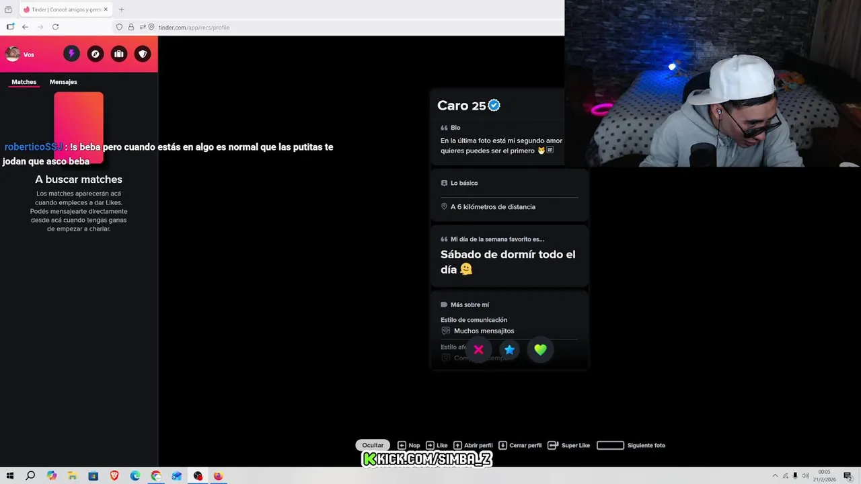Open Outlook from the taskbar
Screen dimensions: 861x484
177,476
